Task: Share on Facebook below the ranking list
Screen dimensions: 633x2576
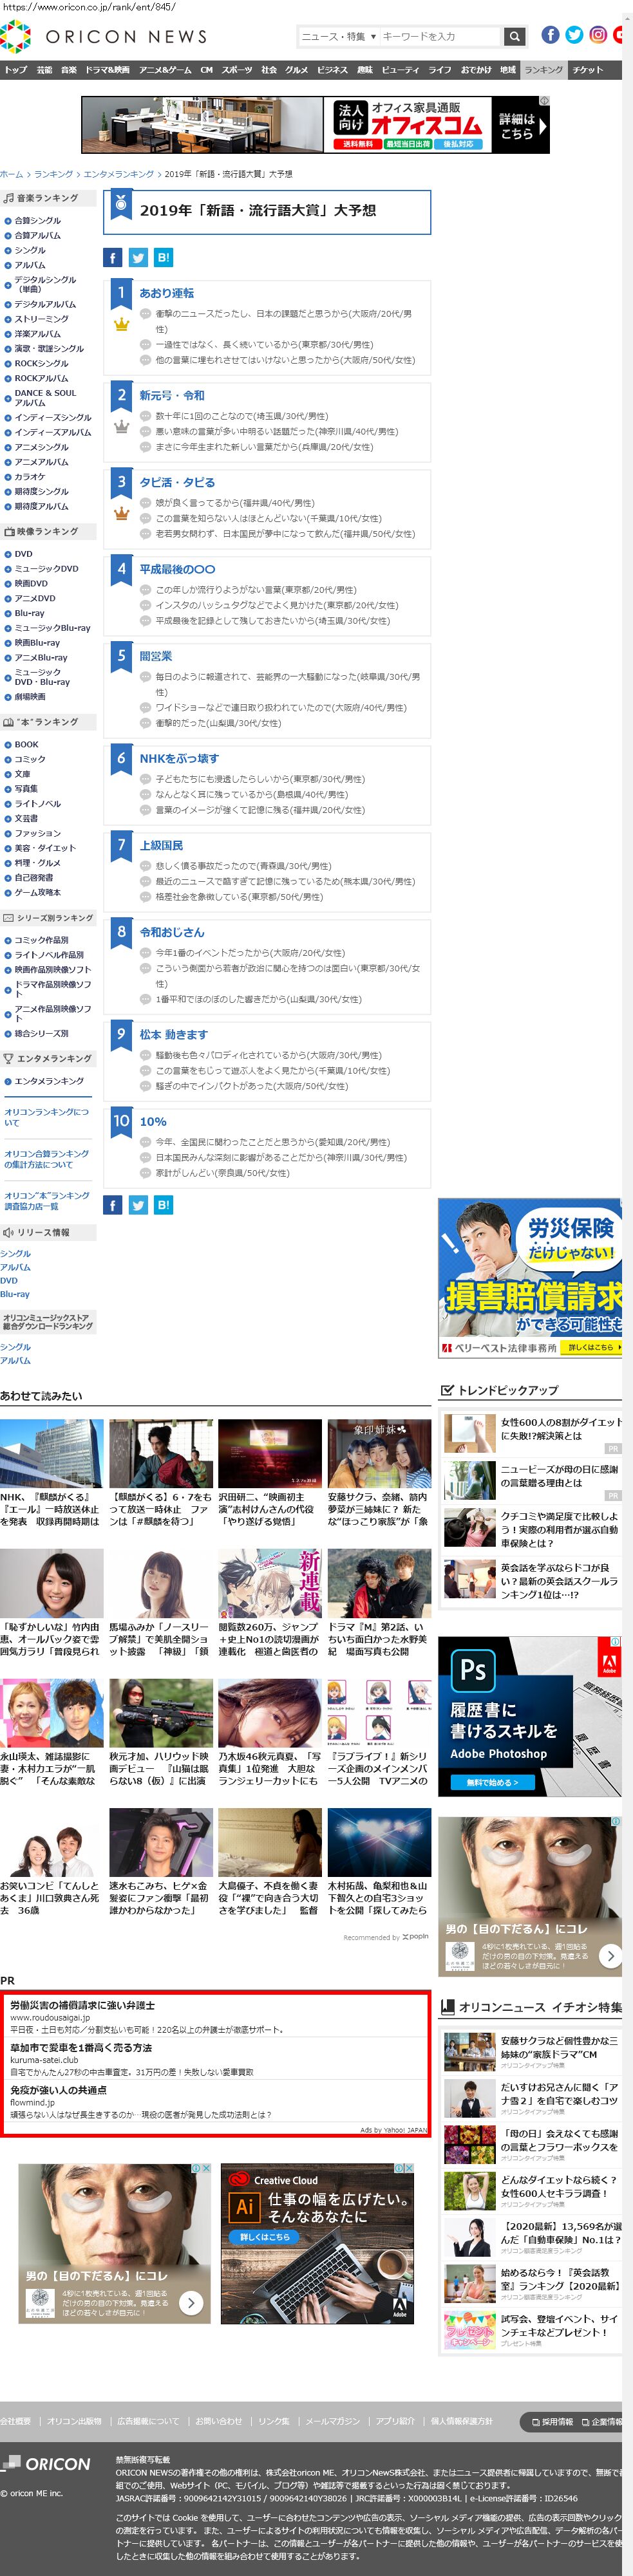Action: coord(113,1205)
